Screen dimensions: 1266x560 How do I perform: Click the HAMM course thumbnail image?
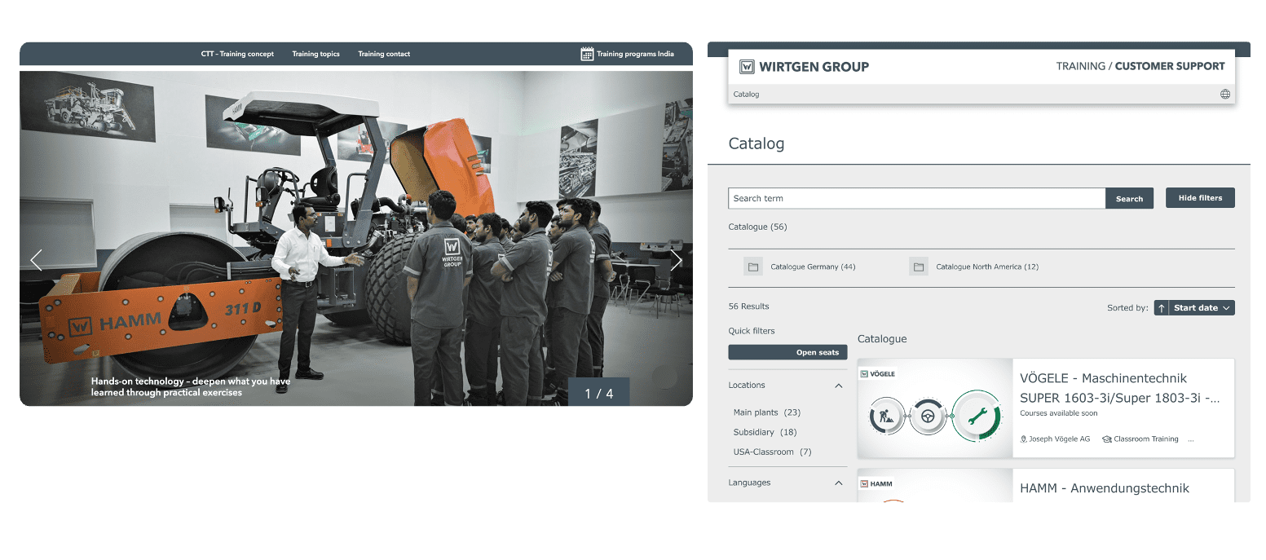point(935,485)
